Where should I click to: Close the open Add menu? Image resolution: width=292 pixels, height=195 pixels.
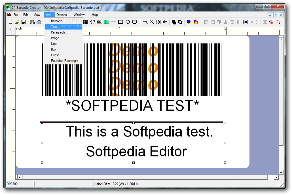pyautogui.click(x=48, y=15)
